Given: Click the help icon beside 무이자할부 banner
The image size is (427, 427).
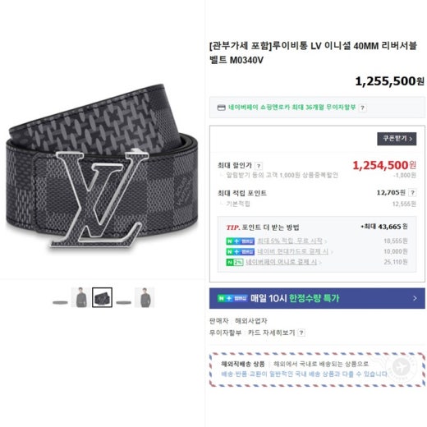Looking at the screenshot, I should 362,108.
